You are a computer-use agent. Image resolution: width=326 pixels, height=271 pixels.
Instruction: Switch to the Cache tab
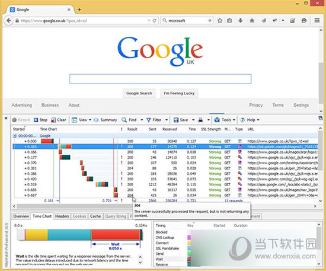pyautogui.click(x=95, y=216)
